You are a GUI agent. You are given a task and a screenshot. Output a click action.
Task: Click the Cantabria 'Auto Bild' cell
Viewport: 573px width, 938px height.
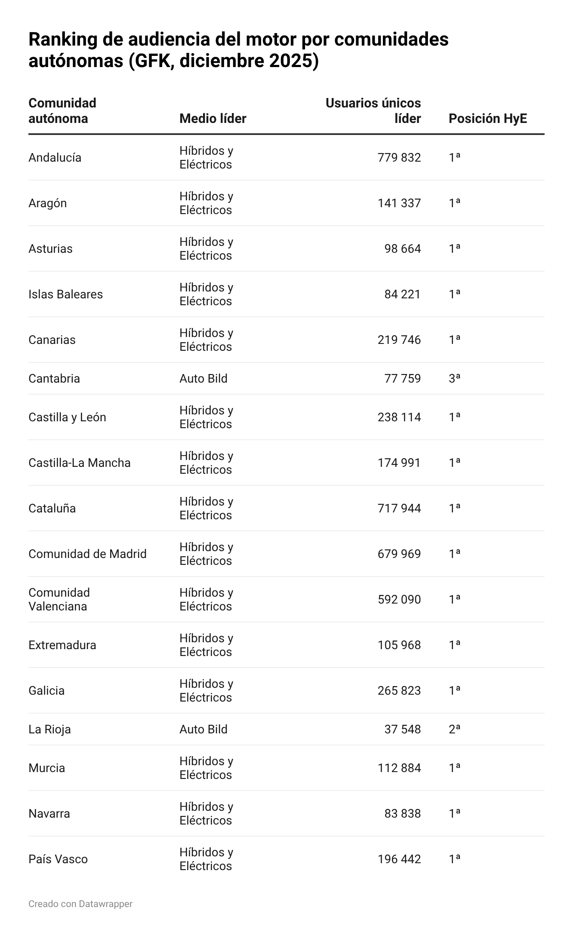(x=203, y=378)
